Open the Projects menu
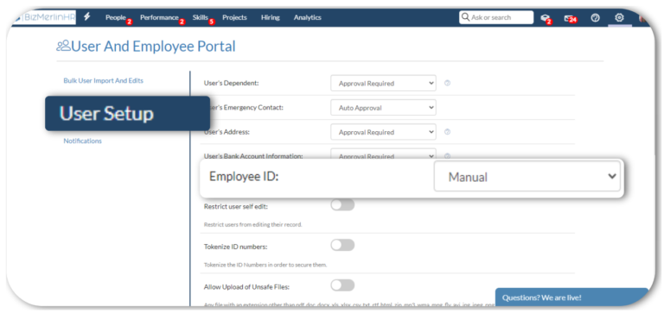This screenshot has height=313, width=664. tap(234, 17)
